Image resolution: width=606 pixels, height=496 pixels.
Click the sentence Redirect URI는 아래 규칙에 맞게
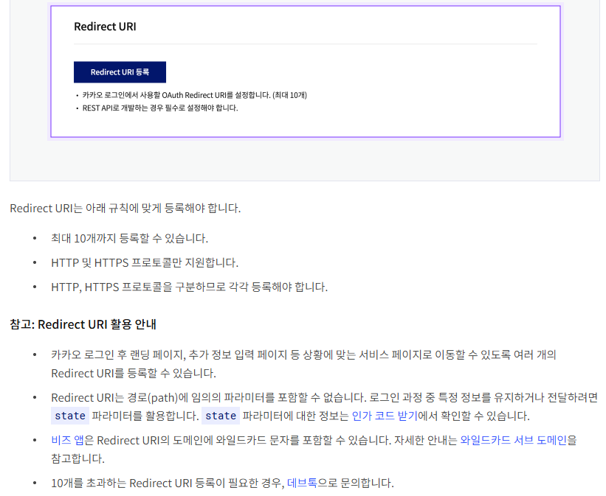coord(125,208)
